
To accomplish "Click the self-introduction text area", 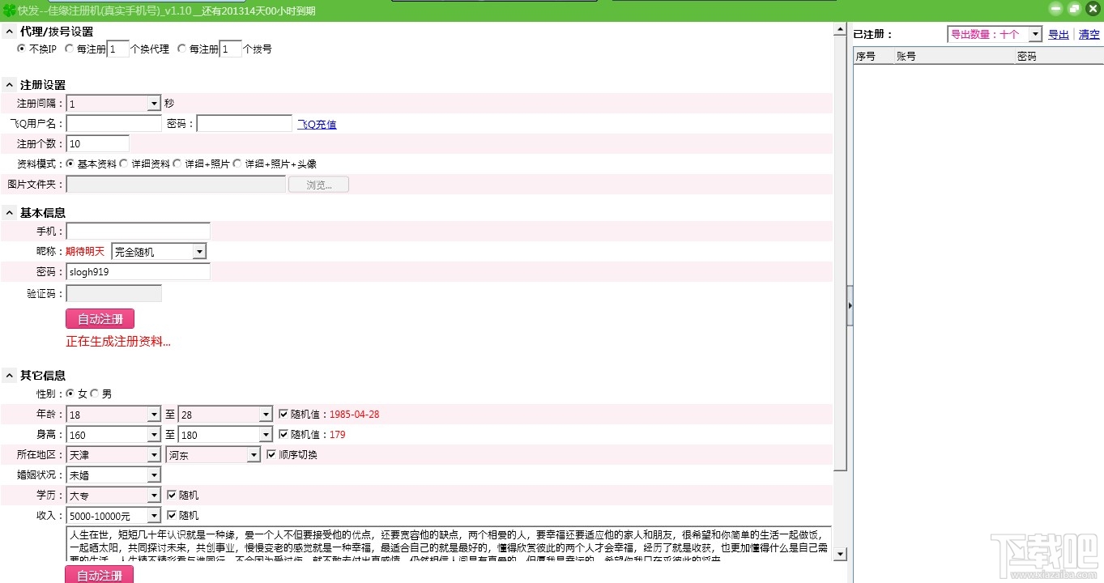I will pos(448,543).
